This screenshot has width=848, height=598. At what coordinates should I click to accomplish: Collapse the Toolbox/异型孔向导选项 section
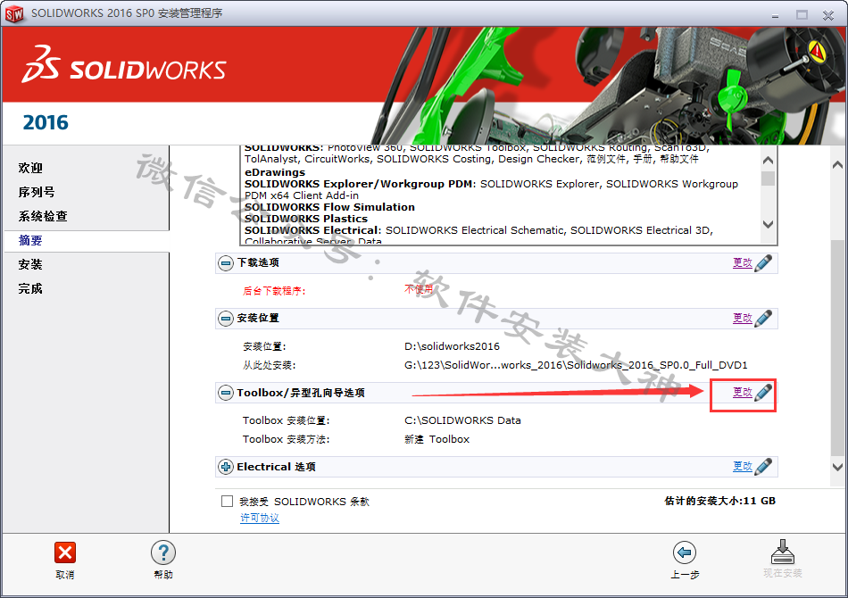pos(226,393)
